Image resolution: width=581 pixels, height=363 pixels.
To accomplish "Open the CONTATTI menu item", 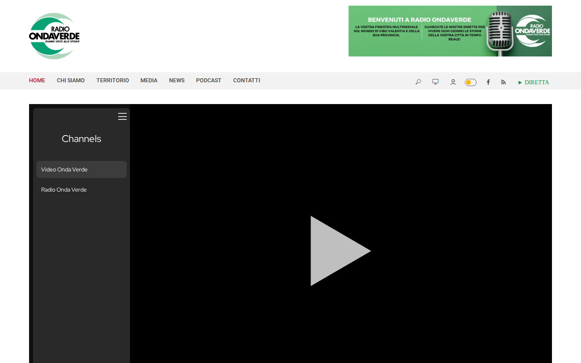I will point(247,80).
